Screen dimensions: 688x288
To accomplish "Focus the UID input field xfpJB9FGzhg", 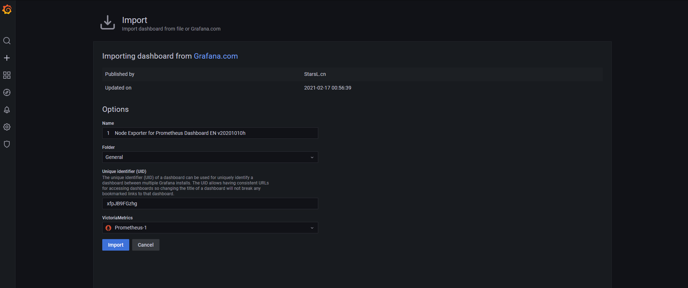I will click(210, 204).
